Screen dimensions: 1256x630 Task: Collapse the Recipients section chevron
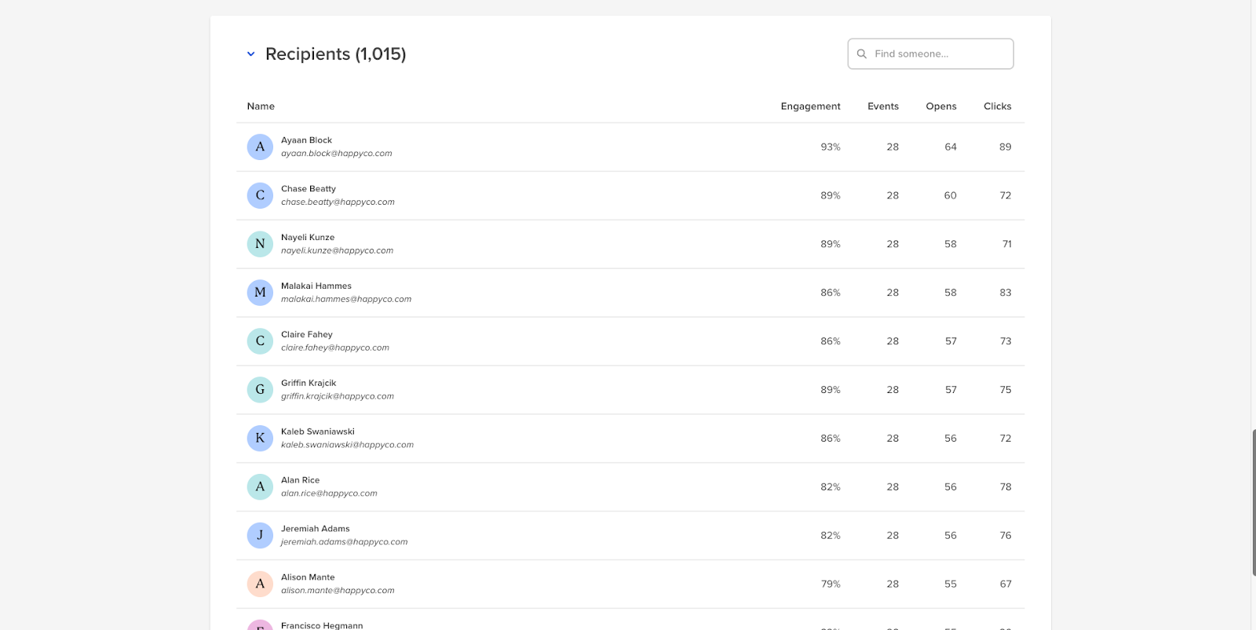click(x=251, y=54)
